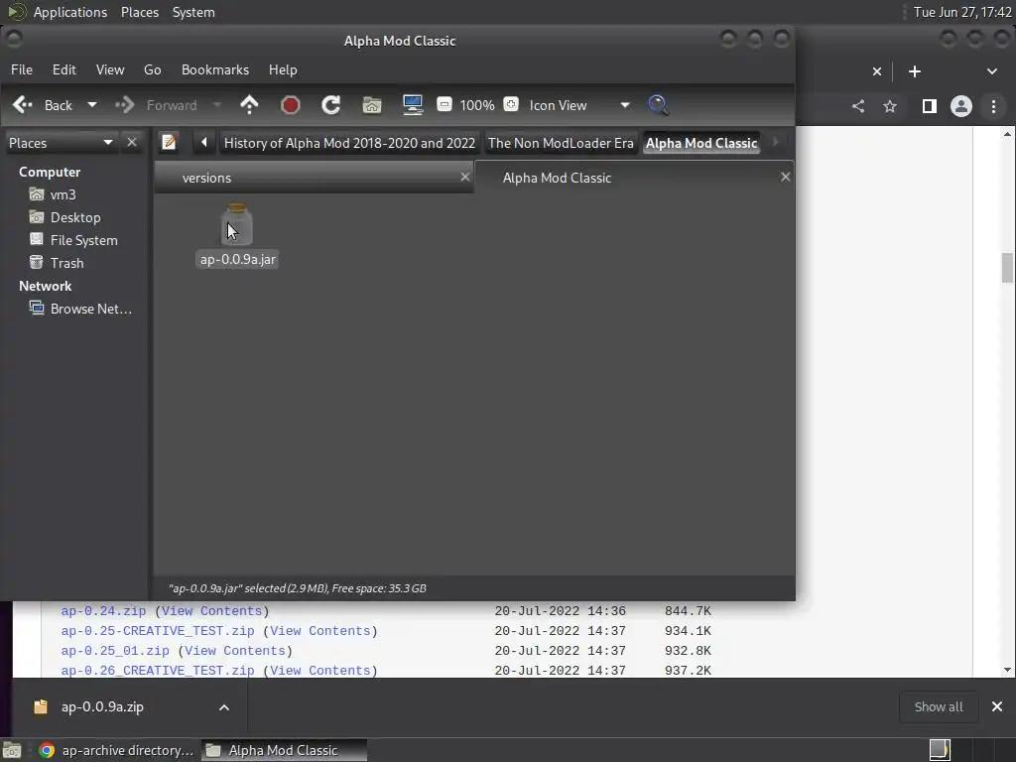The height and width of the screenshot is (762, 1016).
Task: Open the View menu
Action: (x=110, y=69)
